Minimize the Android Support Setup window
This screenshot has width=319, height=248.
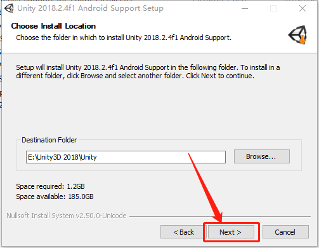pos(245,8)
